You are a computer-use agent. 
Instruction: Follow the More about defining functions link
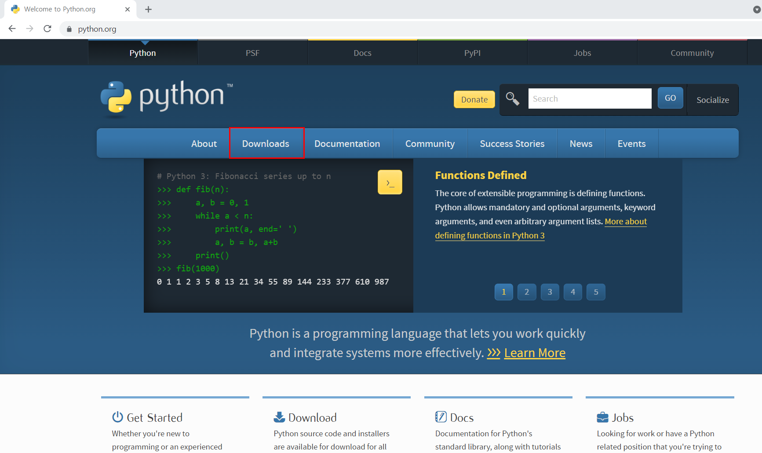490,235
